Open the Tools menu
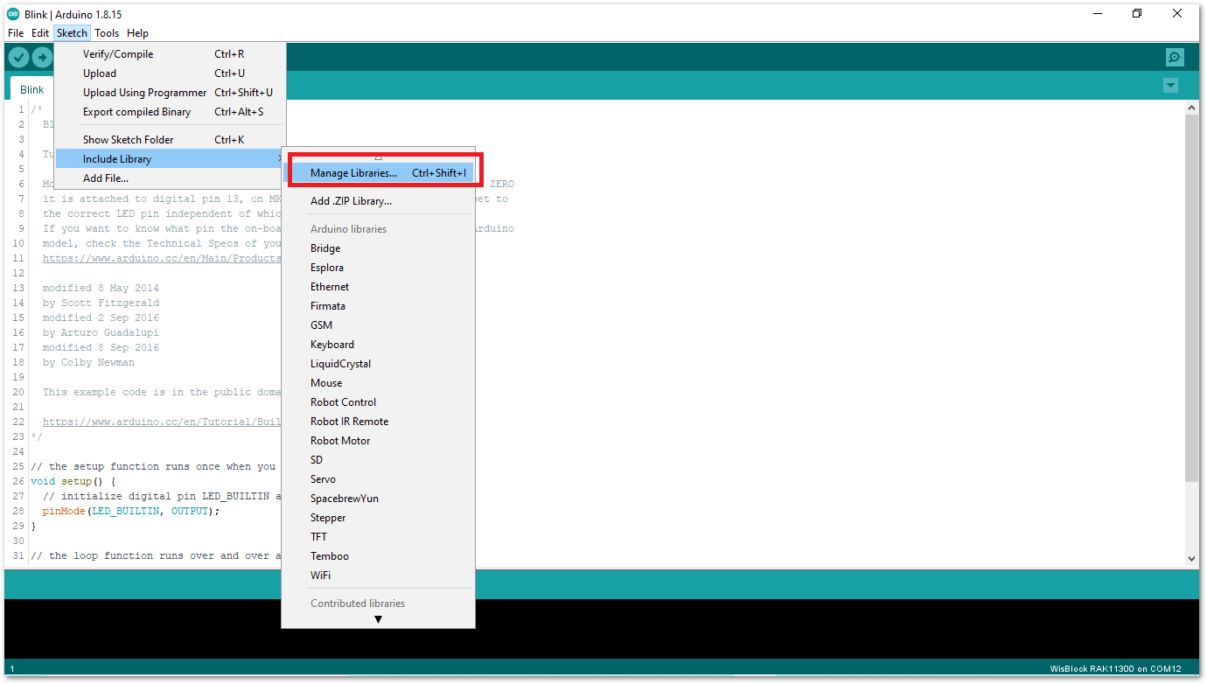1207x684 pixels. (107, 33)
